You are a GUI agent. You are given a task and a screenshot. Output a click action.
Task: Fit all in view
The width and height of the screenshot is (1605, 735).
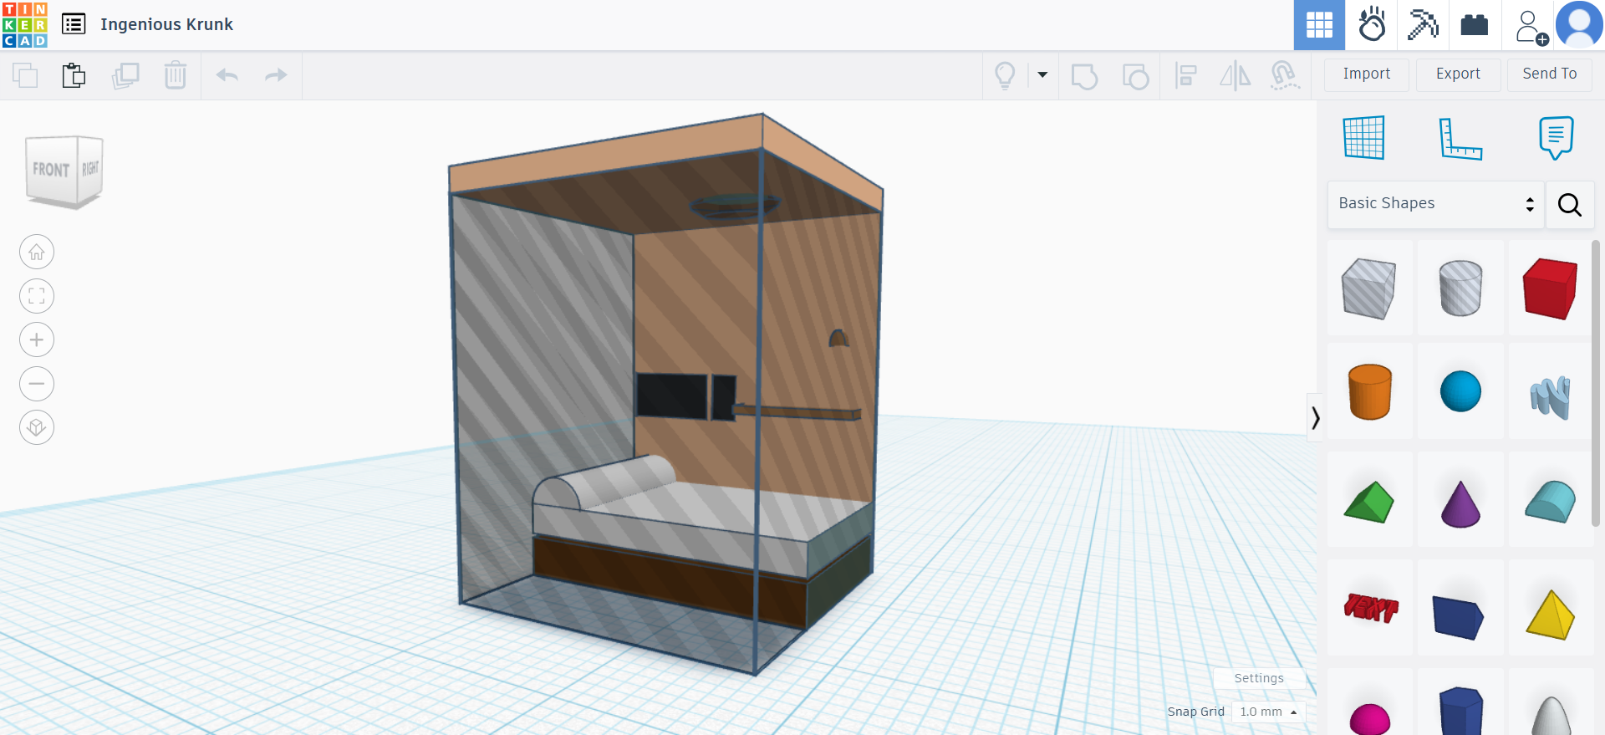[x=37, y=296]
